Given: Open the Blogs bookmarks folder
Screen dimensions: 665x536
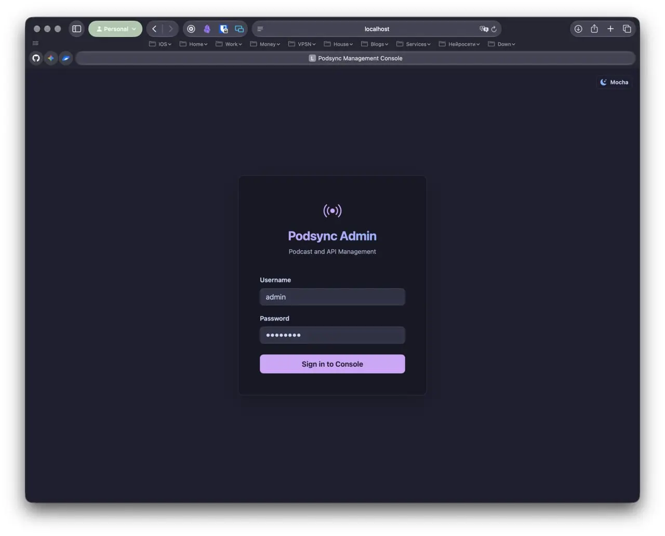Looking at the screenshot, I should (x=375, y=44).
